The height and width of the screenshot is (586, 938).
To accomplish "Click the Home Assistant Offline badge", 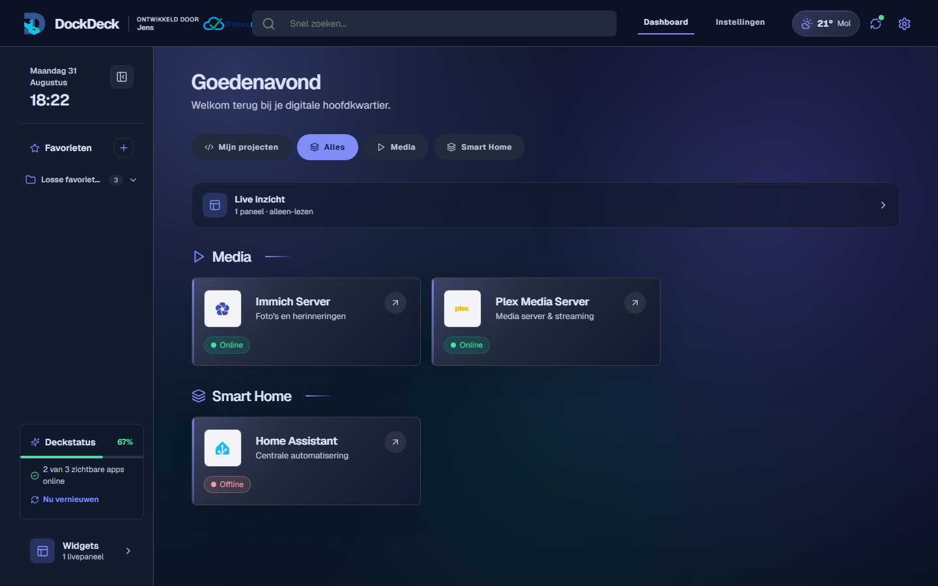I will coord(227,484).
